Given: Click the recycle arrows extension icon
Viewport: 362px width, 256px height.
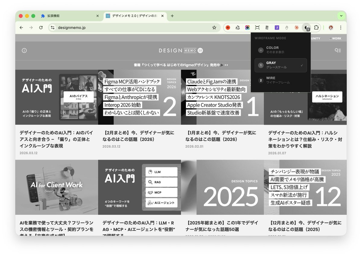Looking at the screenshot, I should 238,27.
